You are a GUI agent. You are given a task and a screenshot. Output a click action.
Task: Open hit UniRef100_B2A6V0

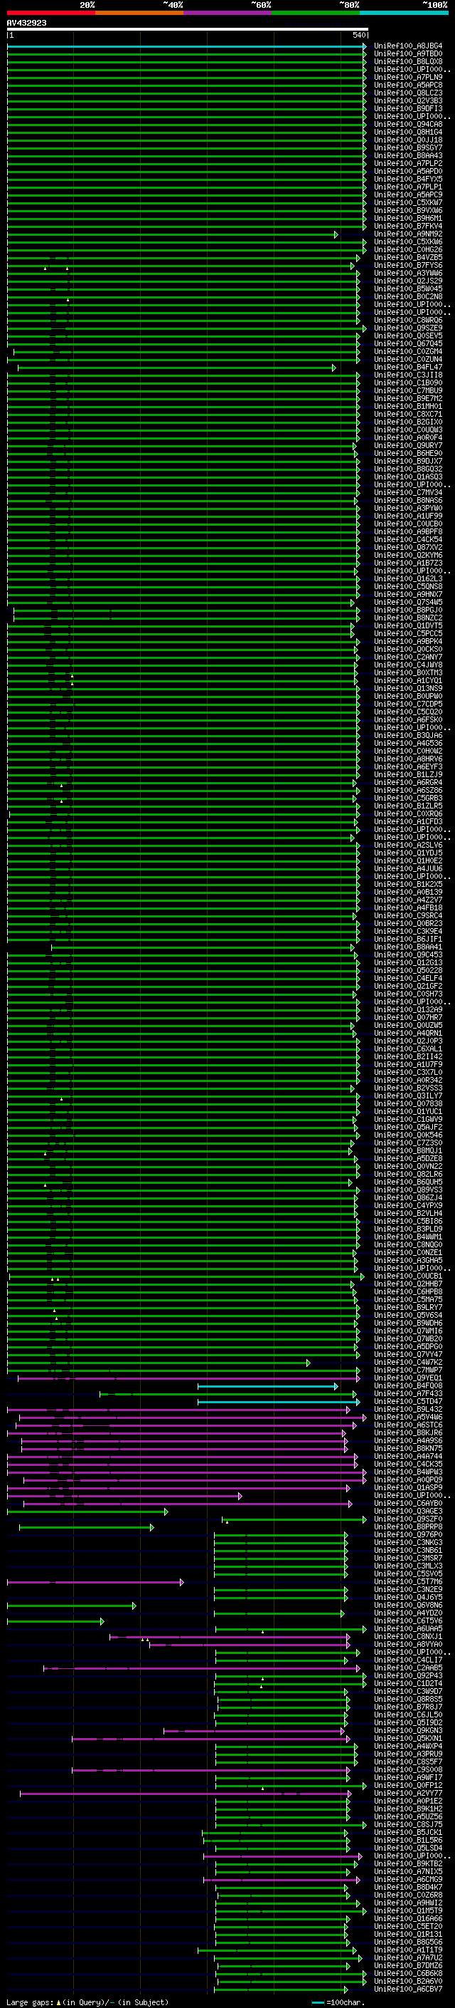(408, 1981)
